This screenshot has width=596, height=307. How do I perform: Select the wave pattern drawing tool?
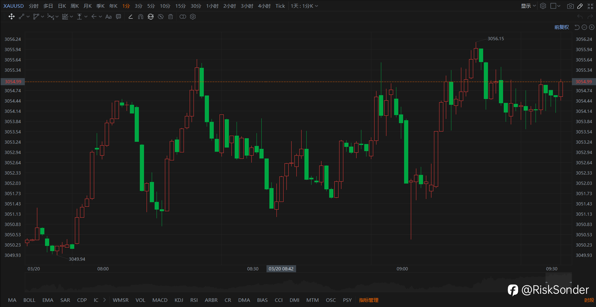pyautogui.click(x=50, y=17)
